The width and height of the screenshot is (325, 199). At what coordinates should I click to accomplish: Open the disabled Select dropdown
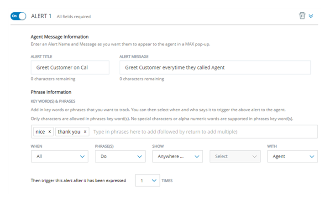[x=235, y=156]
